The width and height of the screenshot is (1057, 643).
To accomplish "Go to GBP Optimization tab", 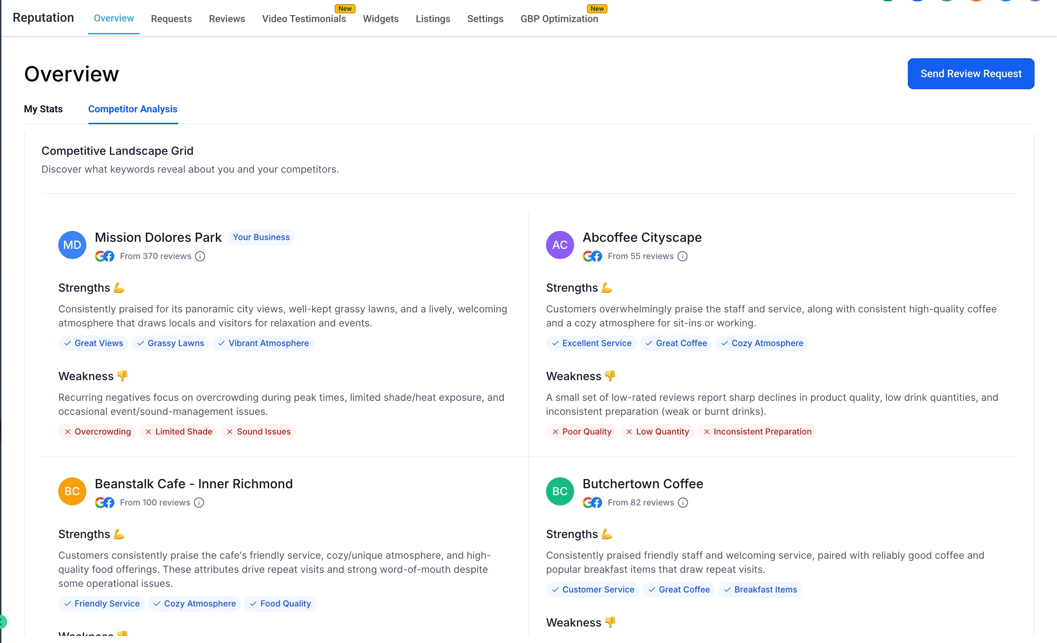I will [559, 19].
